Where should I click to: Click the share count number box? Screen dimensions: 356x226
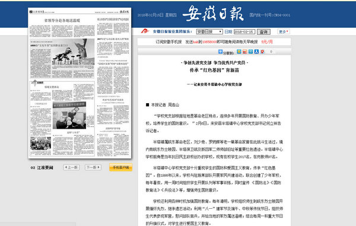[x=271, y=52]
